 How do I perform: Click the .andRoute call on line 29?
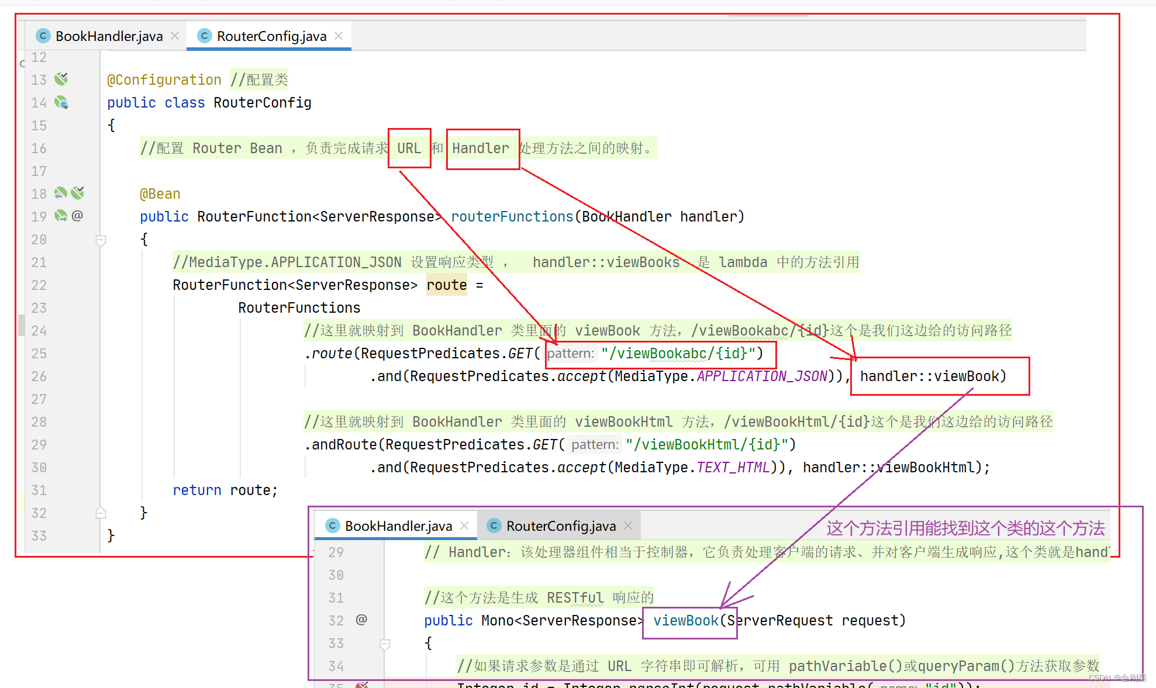(x=340, y=445)
